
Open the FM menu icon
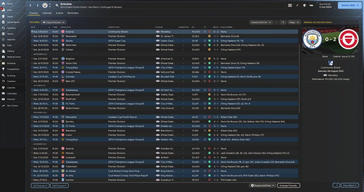(311, 5)
